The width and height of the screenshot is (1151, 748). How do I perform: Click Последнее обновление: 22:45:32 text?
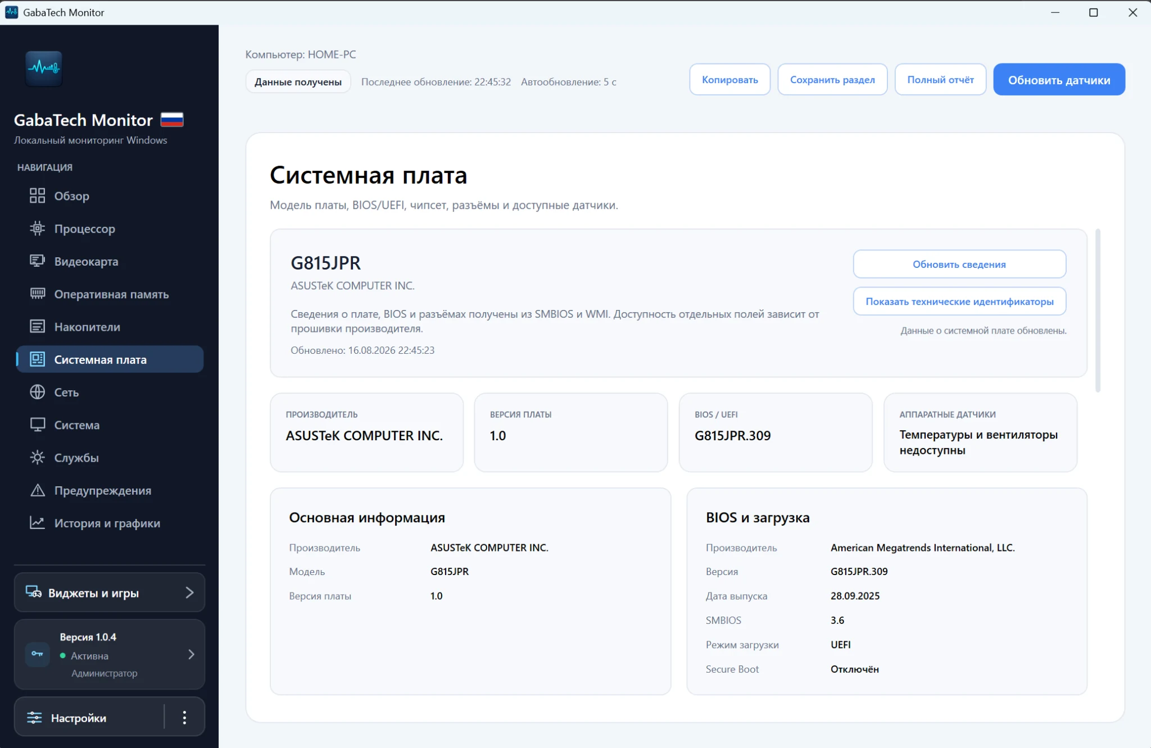click(436, 81)
